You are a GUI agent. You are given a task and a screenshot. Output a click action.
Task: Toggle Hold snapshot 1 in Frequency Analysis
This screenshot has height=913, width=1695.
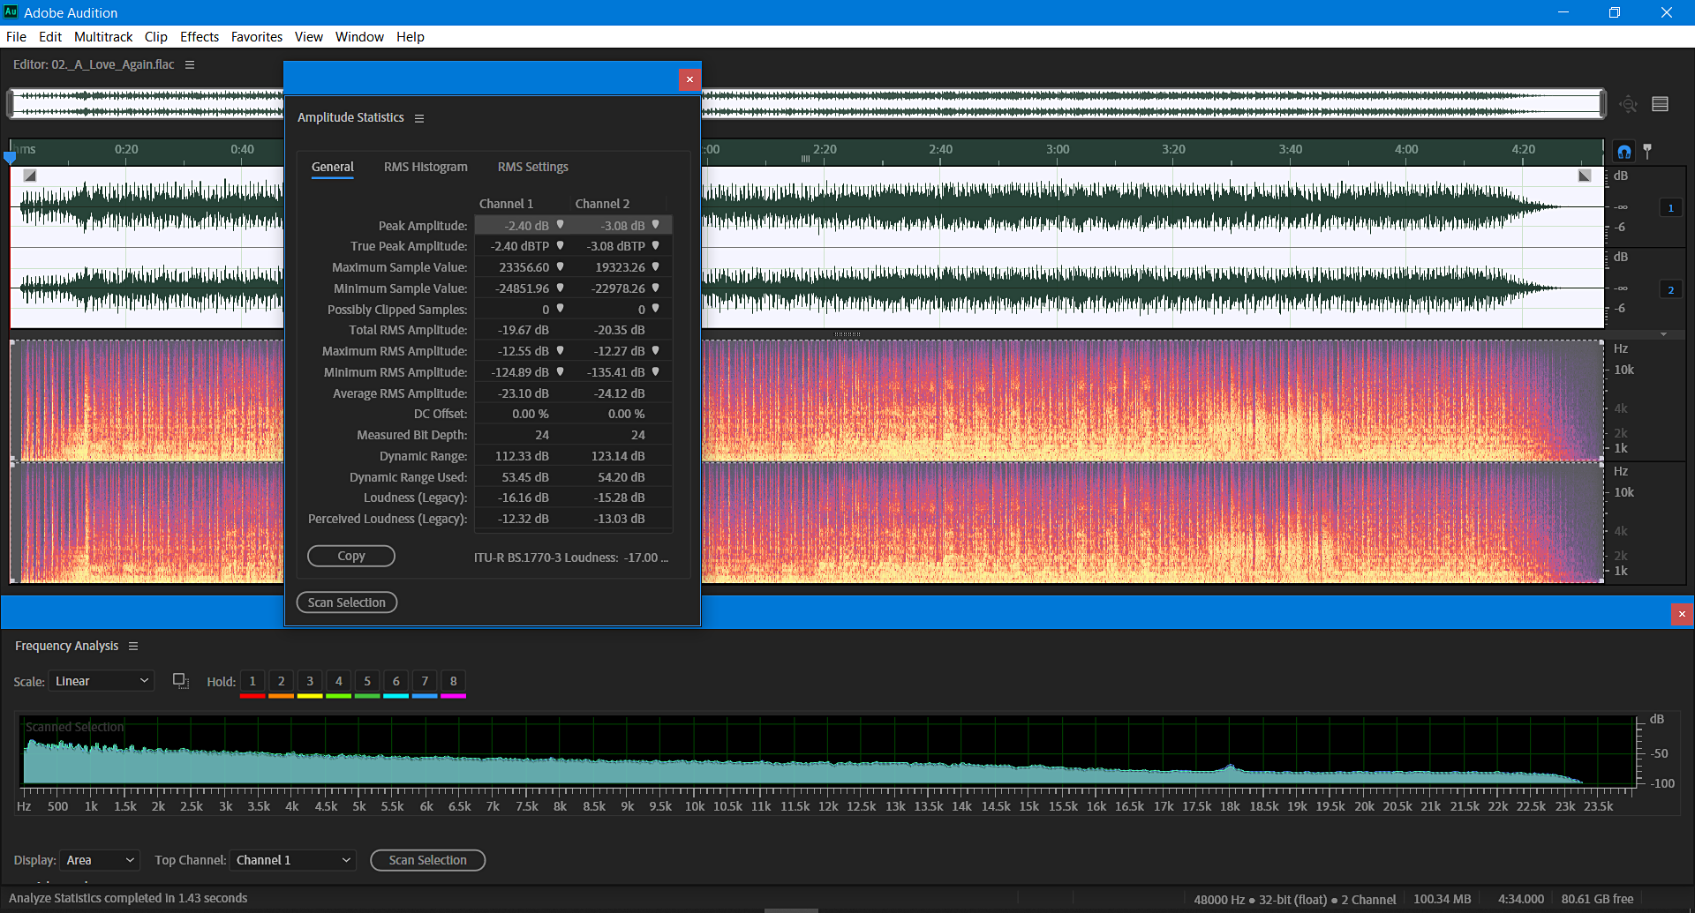(252, 681)
